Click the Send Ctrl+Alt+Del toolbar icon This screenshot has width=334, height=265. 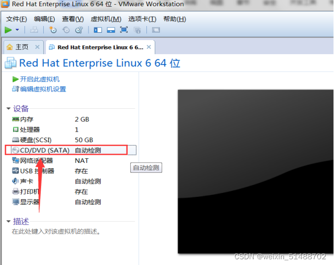tap(34, 30)
